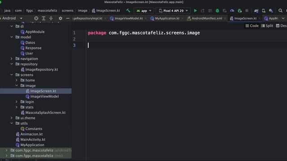Click mascotafeliz in the breadcrumb
This screenshot has height=161, width=287.
coord(48,11)
